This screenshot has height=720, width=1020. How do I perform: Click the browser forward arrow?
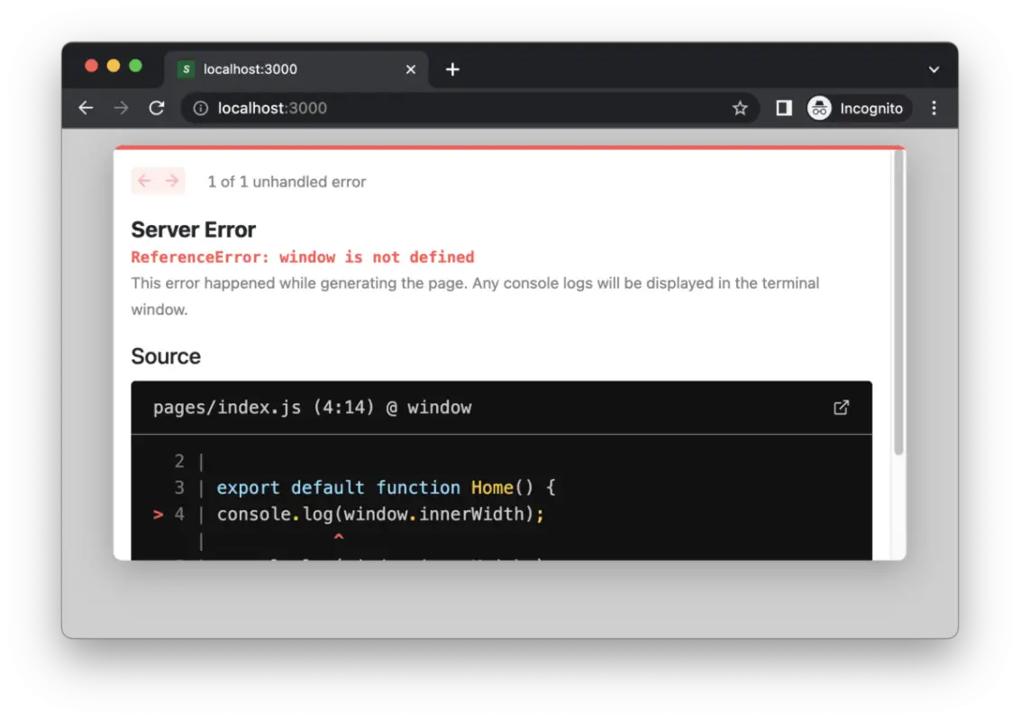[x=121, y=108]
